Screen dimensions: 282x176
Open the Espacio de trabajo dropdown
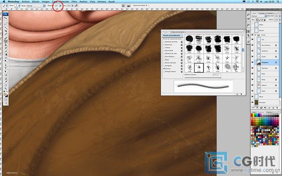pyautogui.click(x=140, y=6)
